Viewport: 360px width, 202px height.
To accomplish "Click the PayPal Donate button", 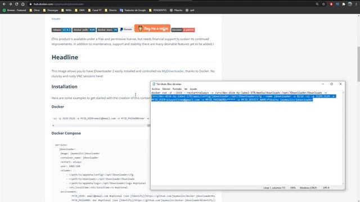I will (126, 30).
